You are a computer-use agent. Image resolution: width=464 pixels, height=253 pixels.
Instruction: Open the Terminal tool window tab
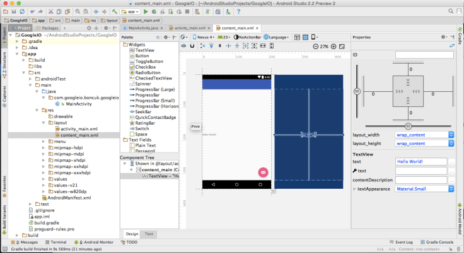[56, 242]
